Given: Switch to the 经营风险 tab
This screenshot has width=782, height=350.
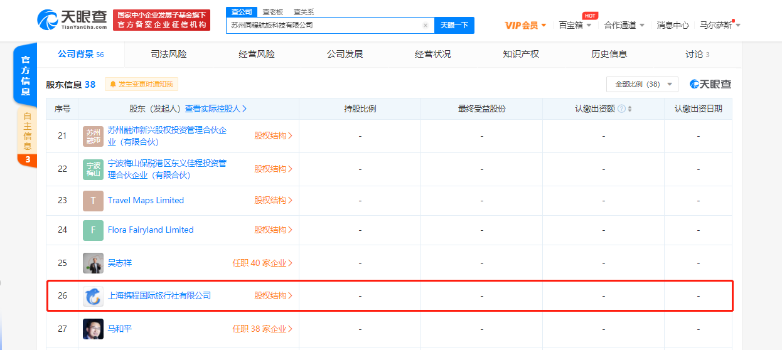Looking at the screenshot, I should click(257, 55).
